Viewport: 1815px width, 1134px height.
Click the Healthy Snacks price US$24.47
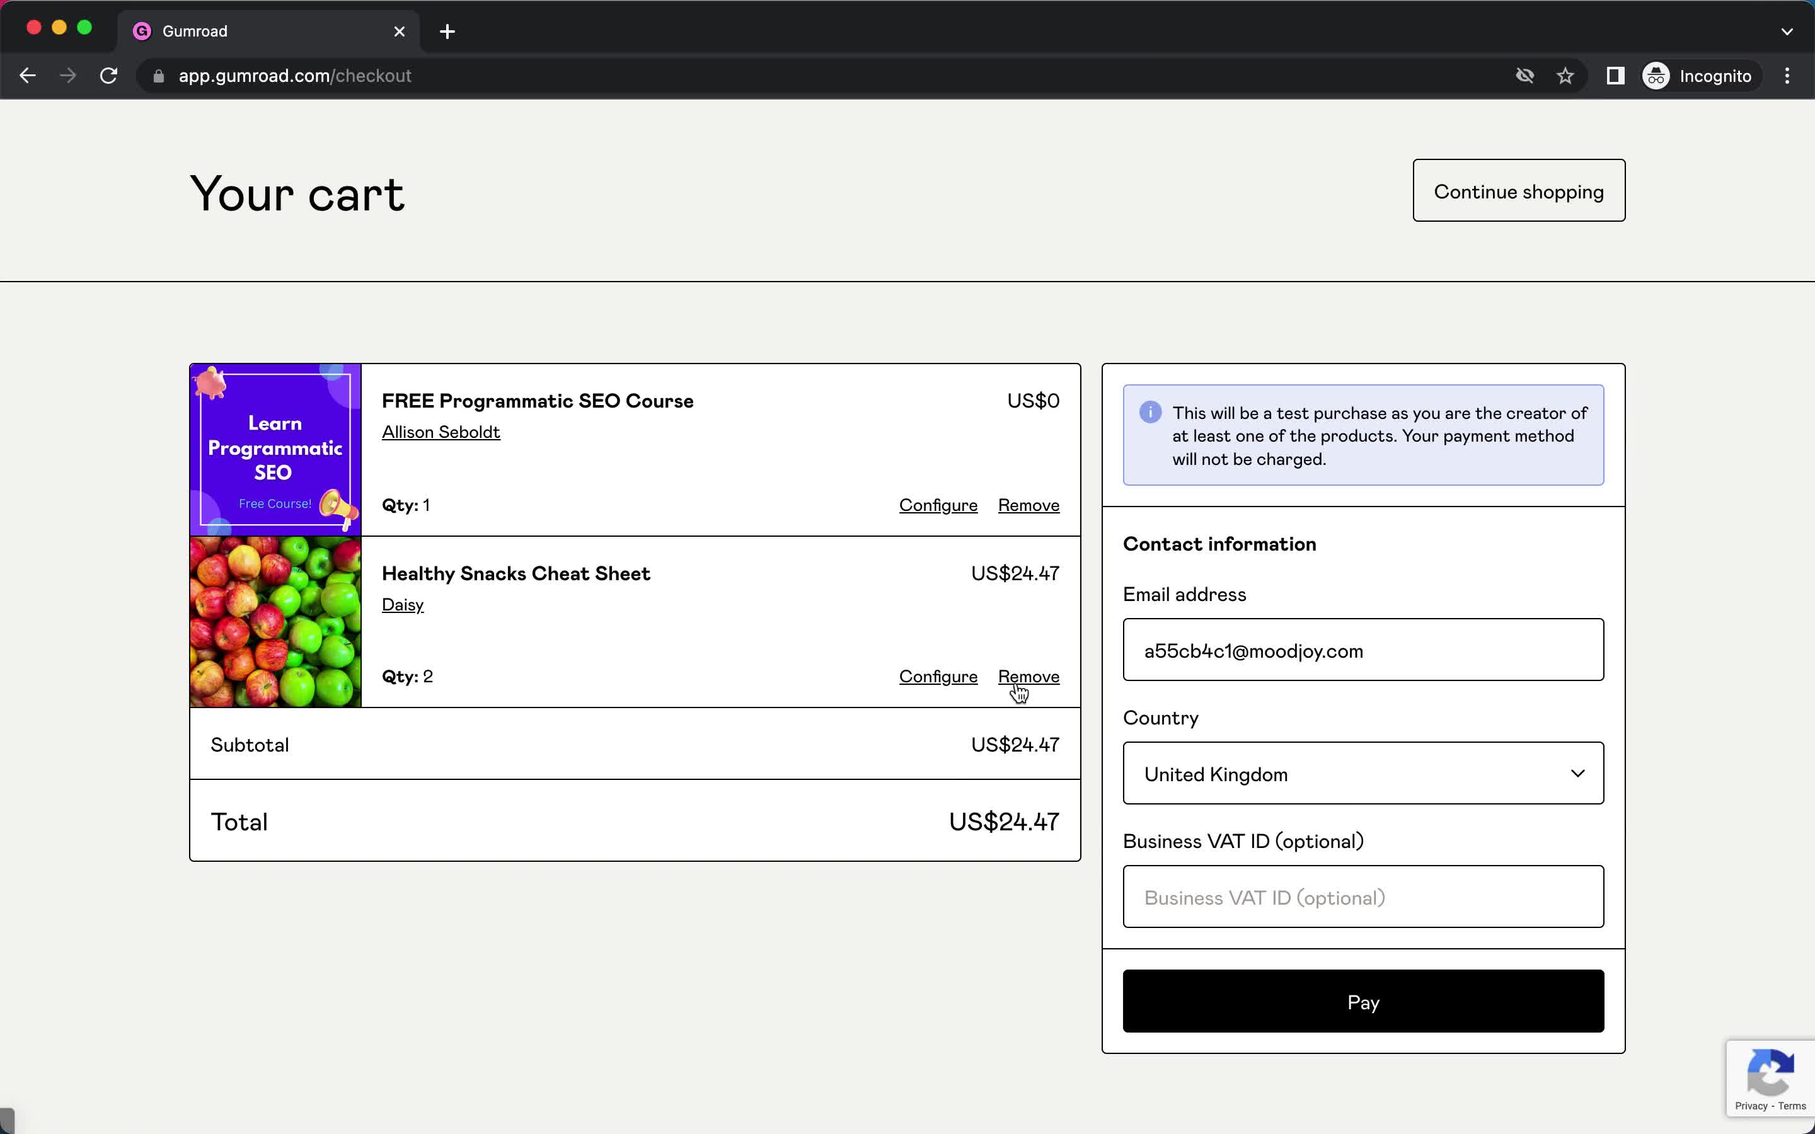[x=1015, y=574]
